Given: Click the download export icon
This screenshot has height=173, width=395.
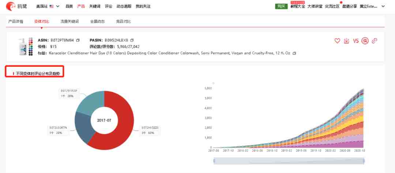Looking at the screenshot, I should 346,41.
